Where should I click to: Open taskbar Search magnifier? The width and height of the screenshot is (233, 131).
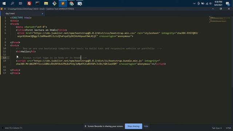click(12, 3)
